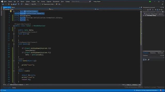Viewport: 165px width, 92px height.
Task: Collapse the Start() method outline
Action: (x=14, y=34)
